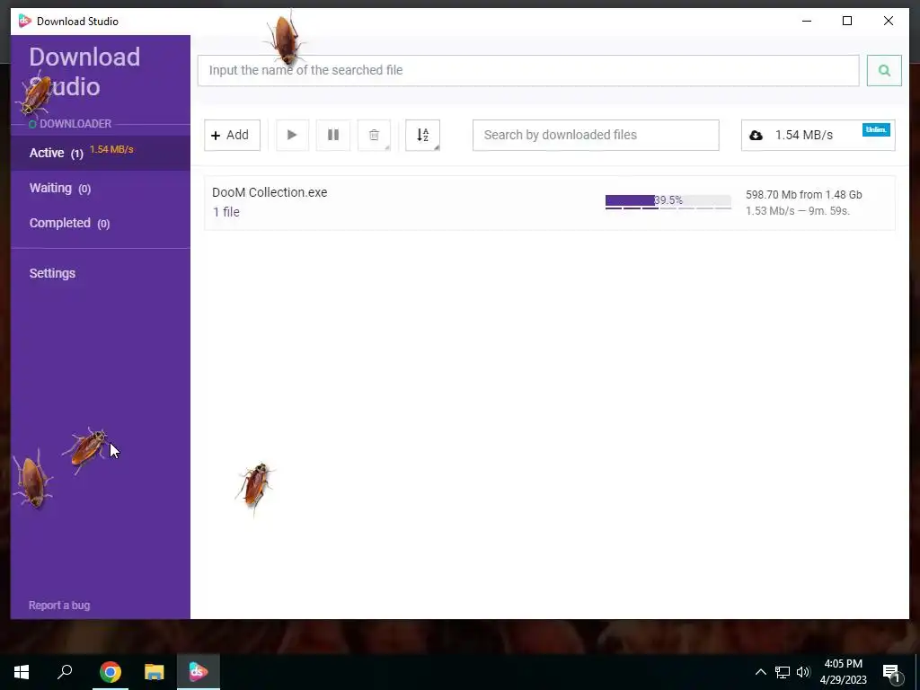Screen dimensions: 920x690
Task: Open File Explorer from the taskbar
Action: pos(155,672)
